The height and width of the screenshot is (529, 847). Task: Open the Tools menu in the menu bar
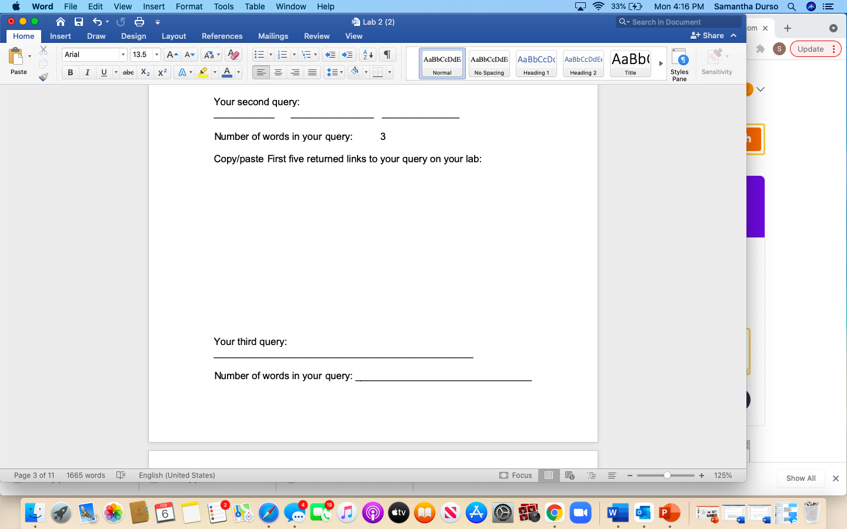(224, 6)
